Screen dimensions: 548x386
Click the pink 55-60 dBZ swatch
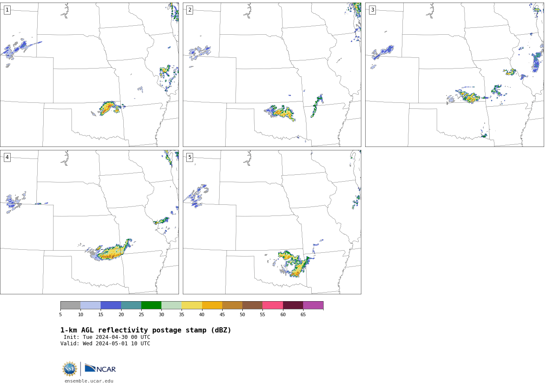pyautogui.click(x=273, y=305)
